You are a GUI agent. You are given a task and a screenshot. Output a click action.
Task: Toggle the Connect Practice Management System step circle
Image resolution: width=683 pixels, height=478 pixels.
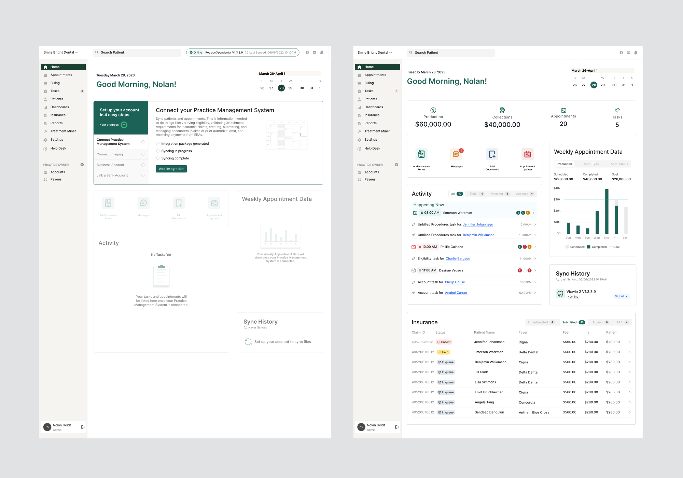pyautogui.click(x=143, y=142)
